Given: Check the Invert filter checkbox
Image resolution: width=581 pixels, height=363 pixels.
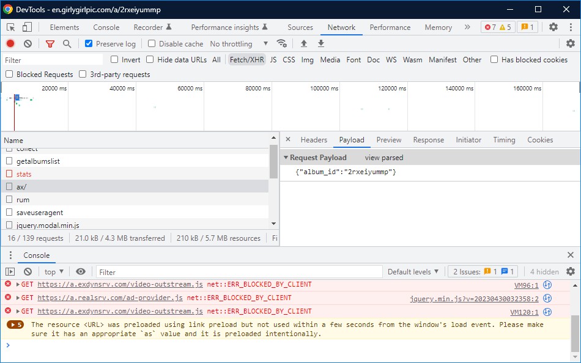Looking at the screenshot, I should (114, 60).
